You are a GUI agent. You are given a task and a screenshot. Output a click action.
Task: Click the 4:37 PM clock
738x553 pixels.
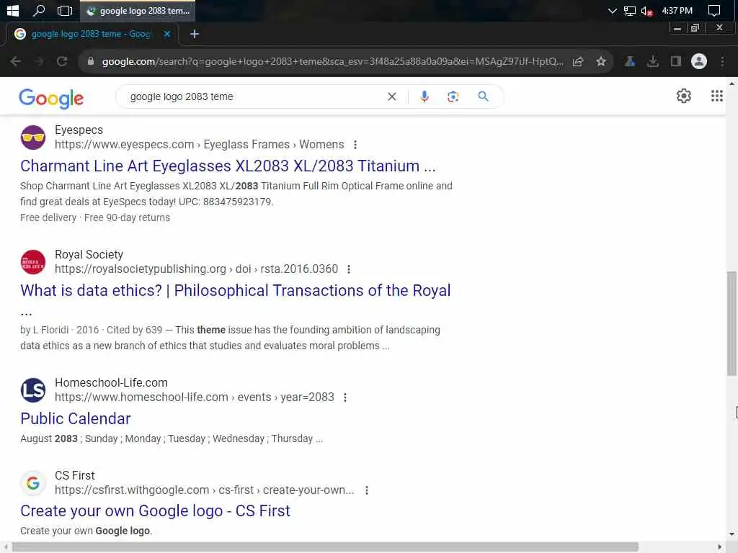[x=677, y=10]
